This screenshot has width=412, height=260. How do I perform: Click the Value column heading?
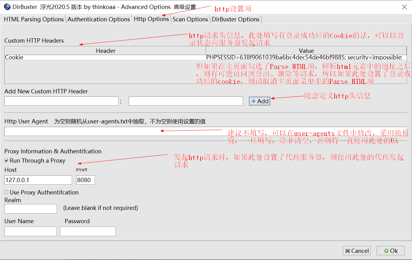click(306, 51)
